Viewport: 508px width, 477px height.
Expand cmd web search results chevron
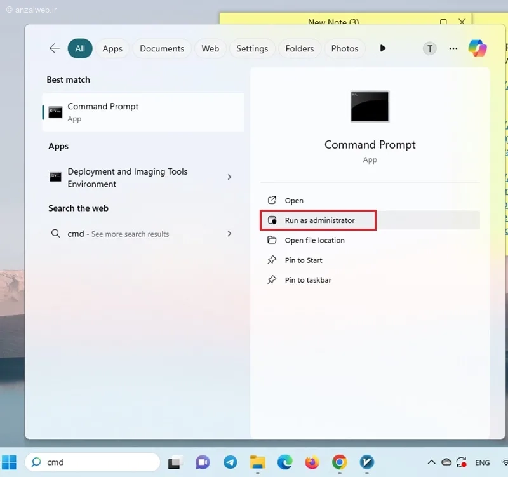[229, 233]
